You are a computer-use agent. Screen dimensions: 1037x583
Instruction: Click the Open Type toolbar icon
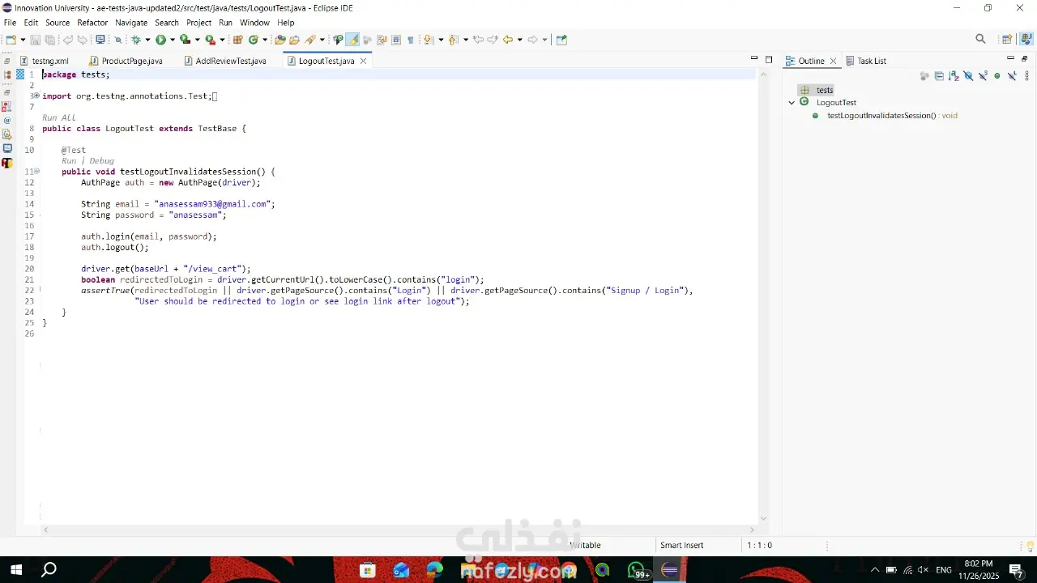click(x=280, y=40)
